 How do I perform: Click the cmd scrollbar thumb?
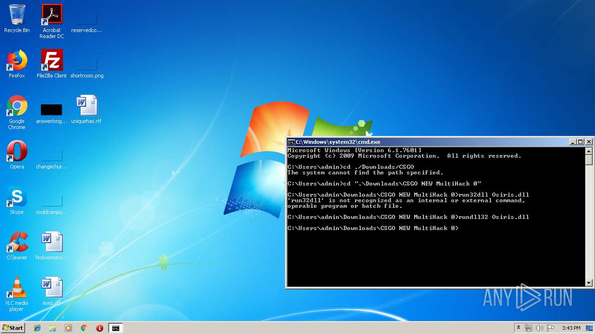click(589, 160)
